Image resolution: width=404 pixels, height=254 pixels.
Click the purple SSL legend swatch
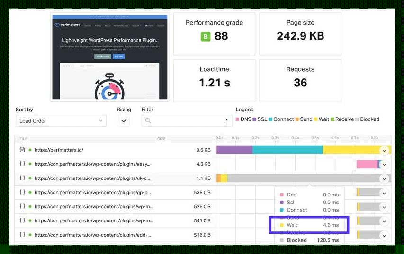pos(254,119)
